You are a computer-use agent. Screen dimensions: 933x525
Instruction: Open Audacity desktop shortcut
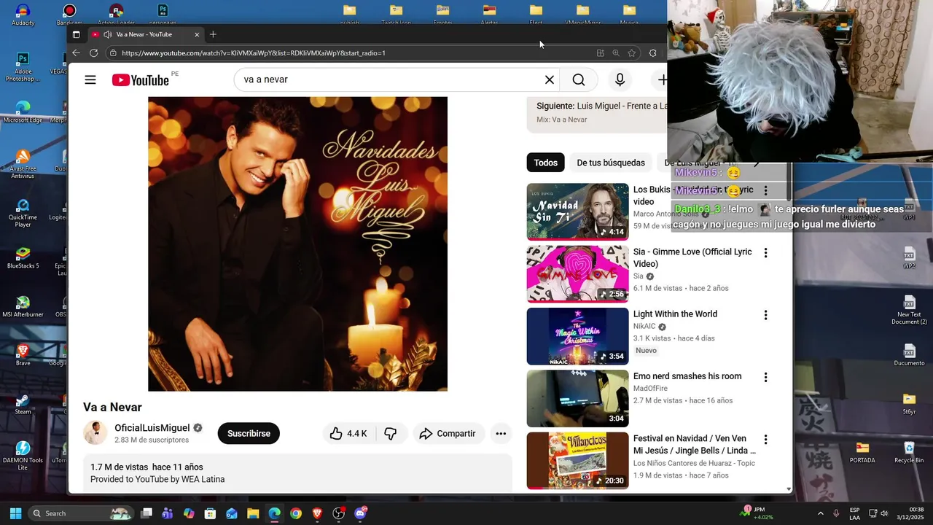23,15
